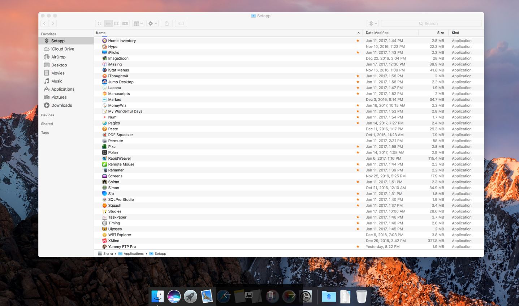This screenshot has height=306, width=519.
Task: Click the PDF Squeezer icon
Action: click(x=104, y=135)
